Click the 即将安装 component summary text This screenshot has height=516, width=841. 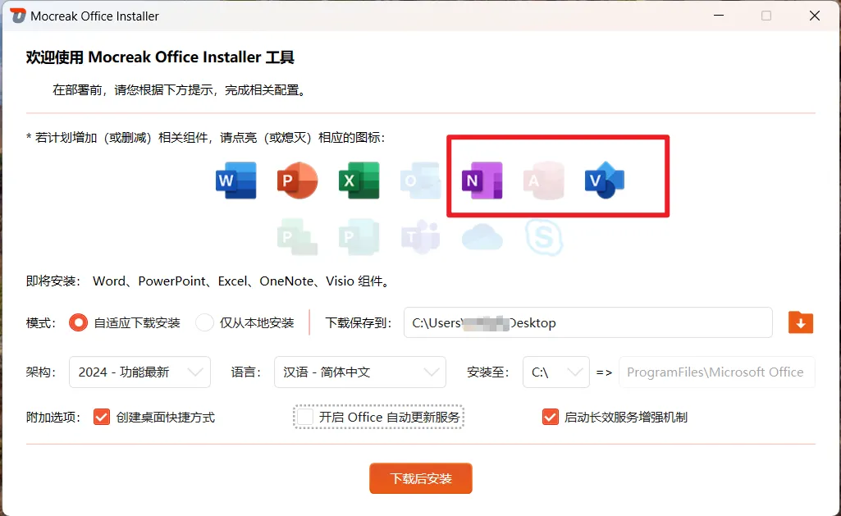tap(208, 281)
